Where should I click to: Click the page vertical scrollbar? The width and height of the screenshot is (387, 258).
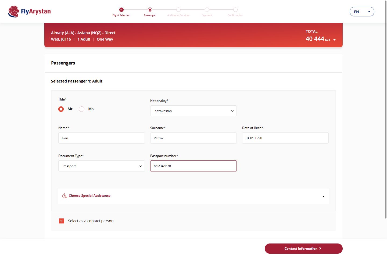click(x=386, y=110)
